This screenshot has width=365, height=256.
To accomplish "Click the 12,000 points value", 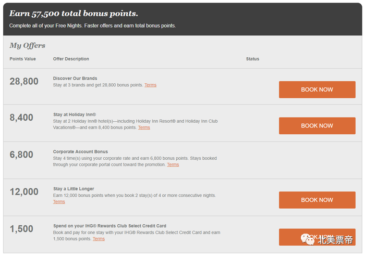I will (24, 191).
